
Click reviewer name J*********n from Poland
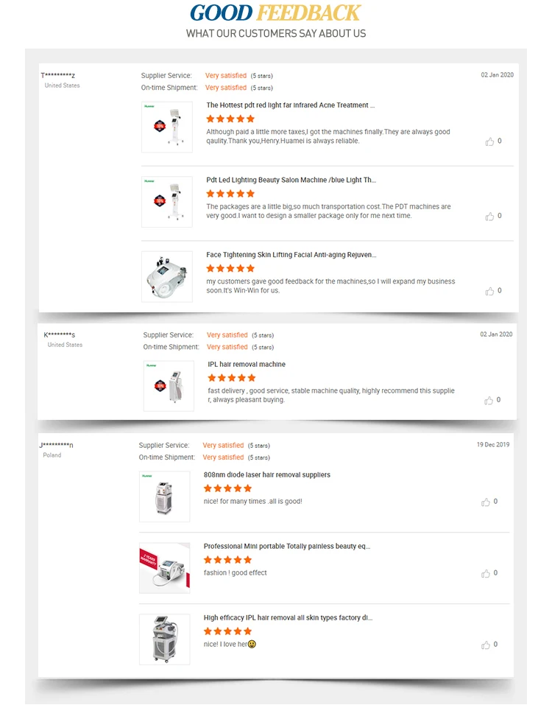[x=56, y=445]
